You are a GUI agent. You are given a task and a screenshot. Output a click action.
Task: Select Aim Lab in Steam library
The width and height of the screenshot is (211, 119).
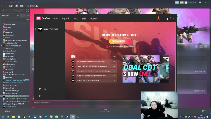8,27
